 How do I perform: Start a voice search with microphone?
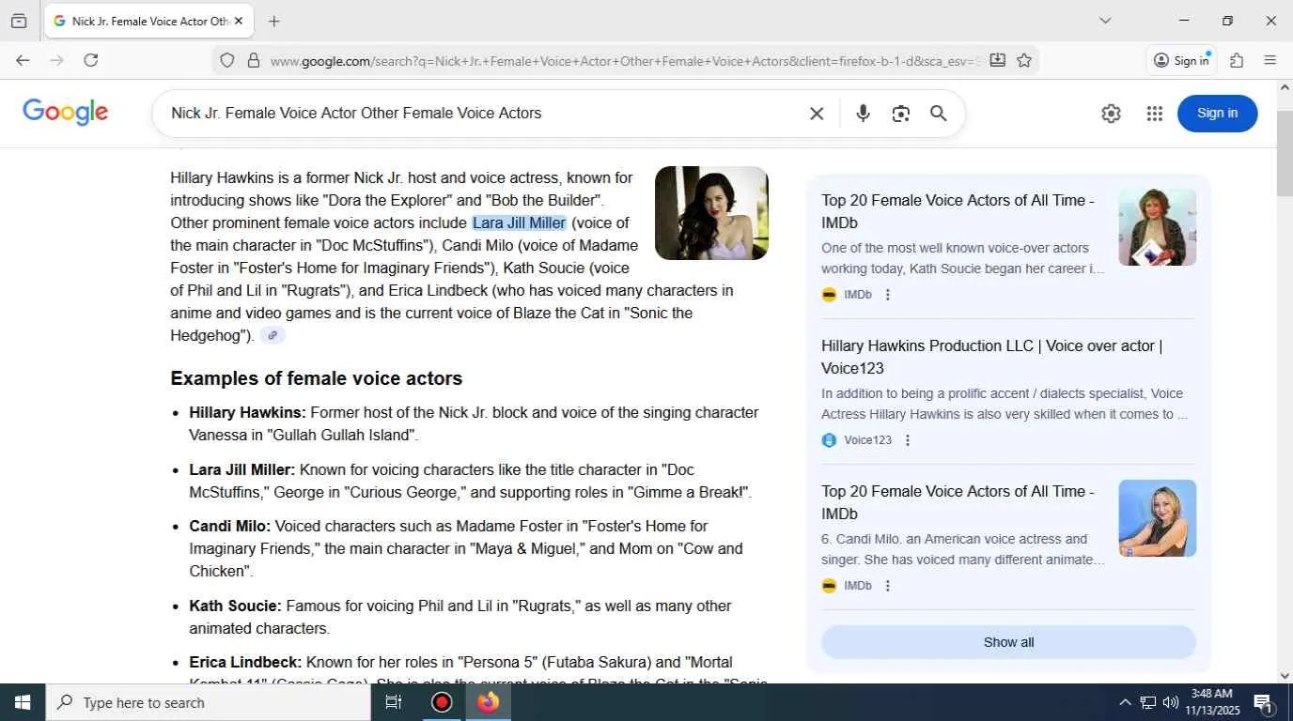click(863, 114)
